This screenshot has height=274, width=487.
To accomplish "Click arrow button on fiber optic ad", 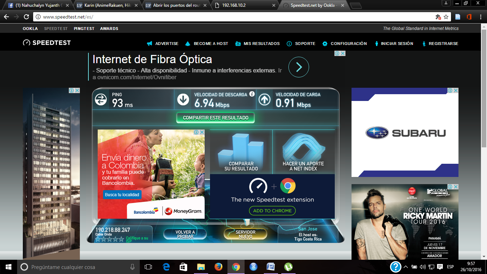I will [x=298, y=67].
